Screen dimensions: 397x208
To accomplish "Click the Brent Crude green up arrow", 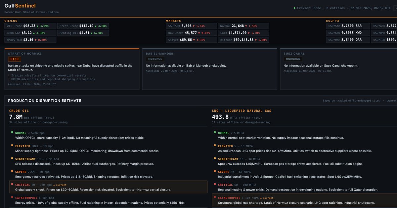I will (x=96, y=26).
